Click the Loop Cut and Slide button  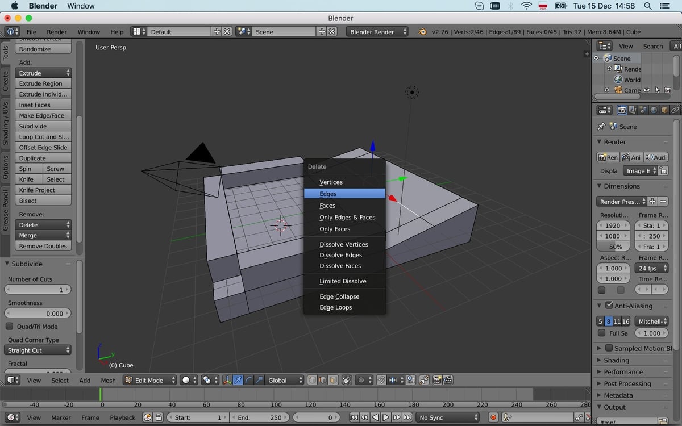[x=43, y=137]
